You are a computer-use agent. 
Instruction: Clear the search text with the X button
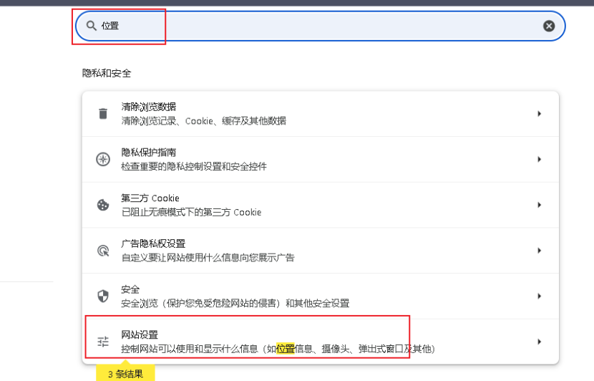coord(549,26)
